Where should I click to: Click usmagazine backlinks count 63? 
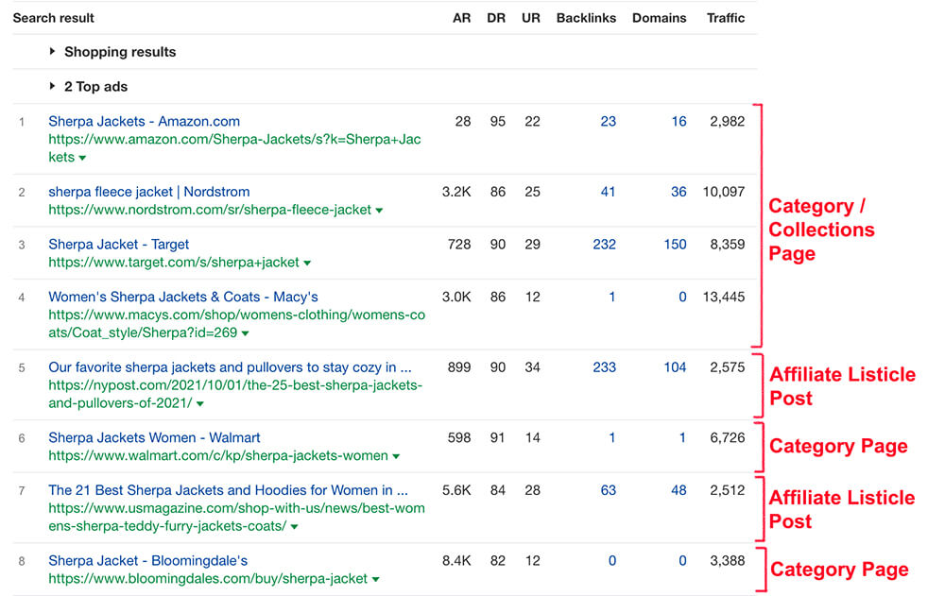tap(608, 490)
